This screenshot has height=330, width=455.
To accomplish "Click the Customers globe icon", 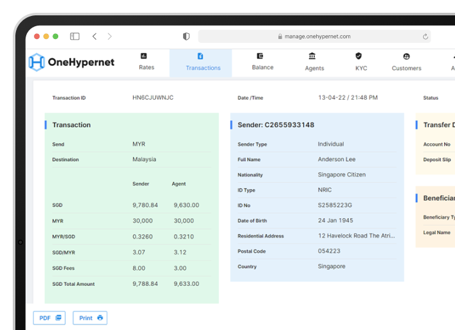I will click(406, 56).
